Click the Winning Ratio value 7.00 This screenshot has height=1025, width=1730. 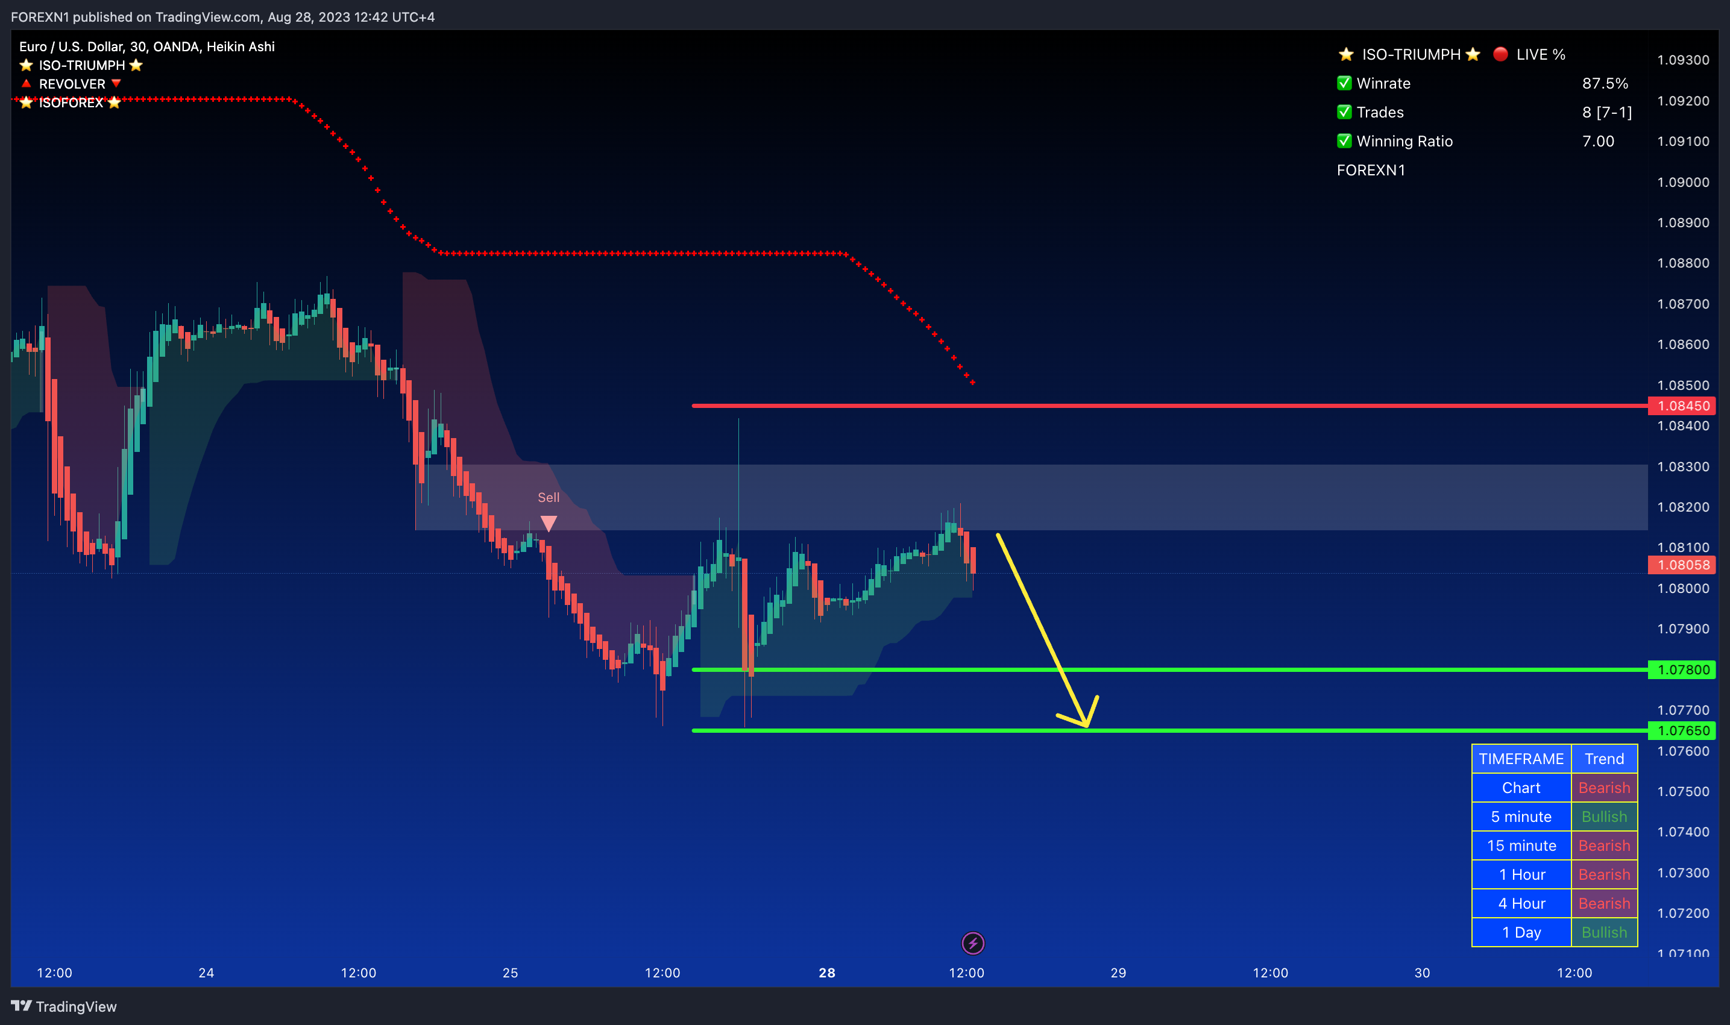point(1598,141)
